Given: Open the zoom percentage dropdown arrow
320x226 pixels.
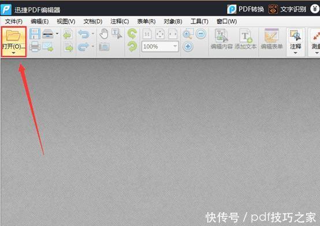Looking at the screenshot, I should coord(175,46).
